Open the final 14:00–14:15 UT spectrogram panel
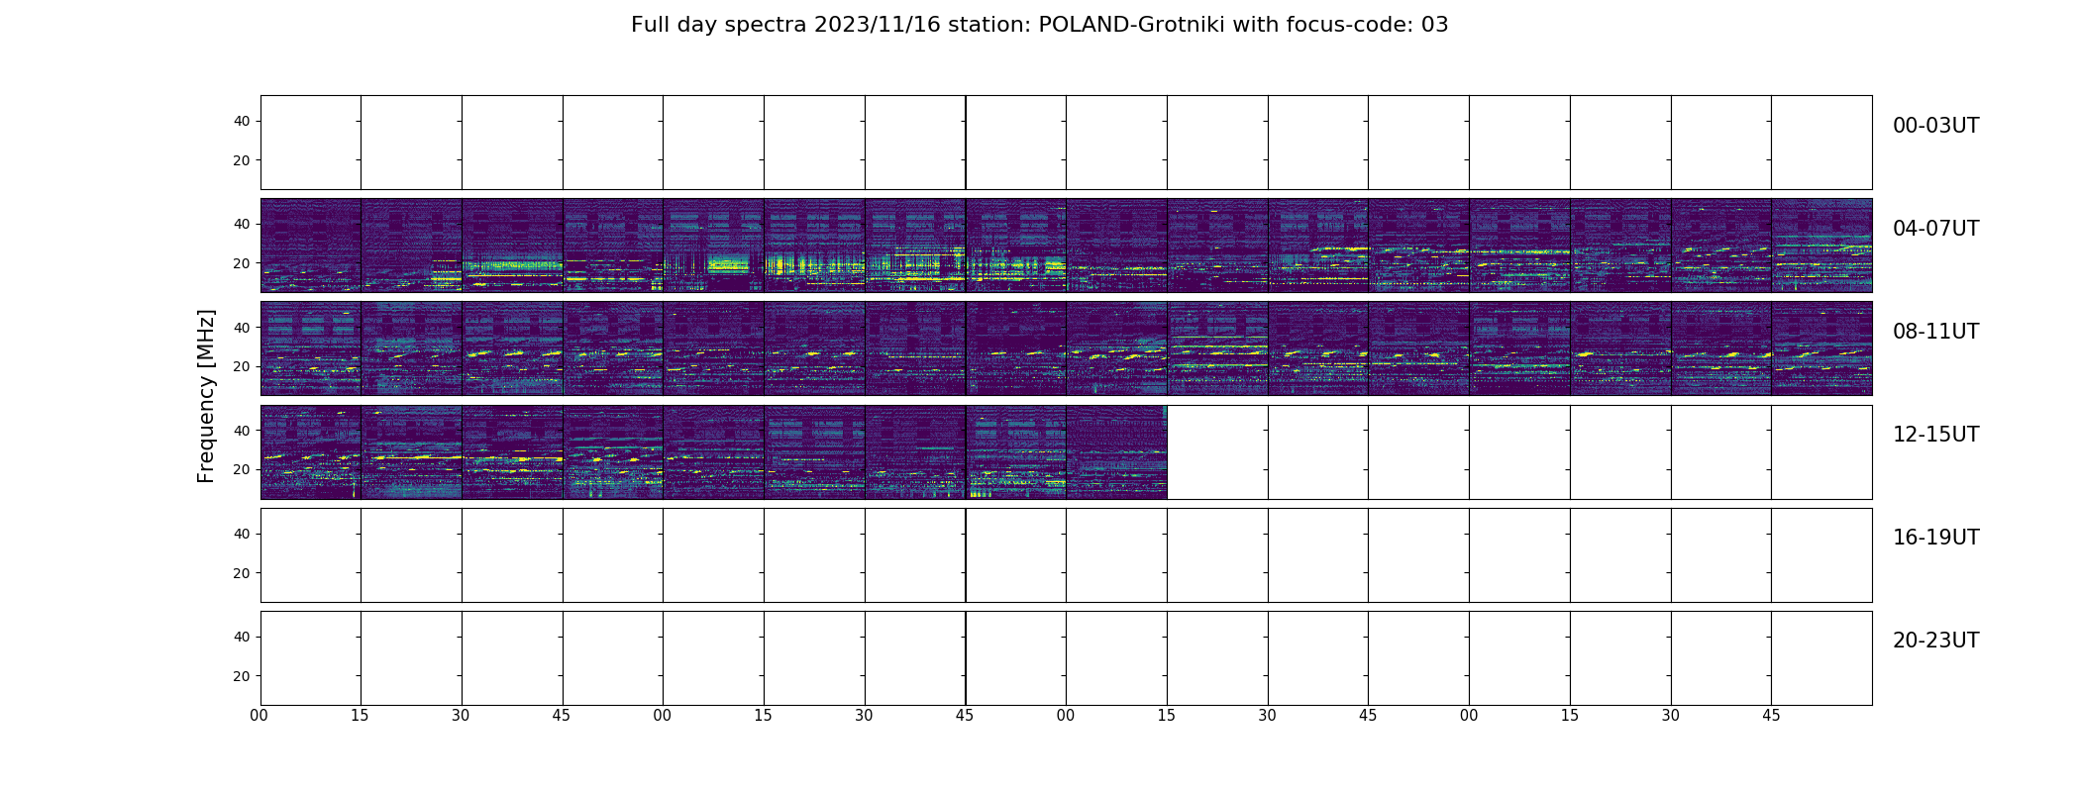2080x792 pixels. coord(1116,451)
